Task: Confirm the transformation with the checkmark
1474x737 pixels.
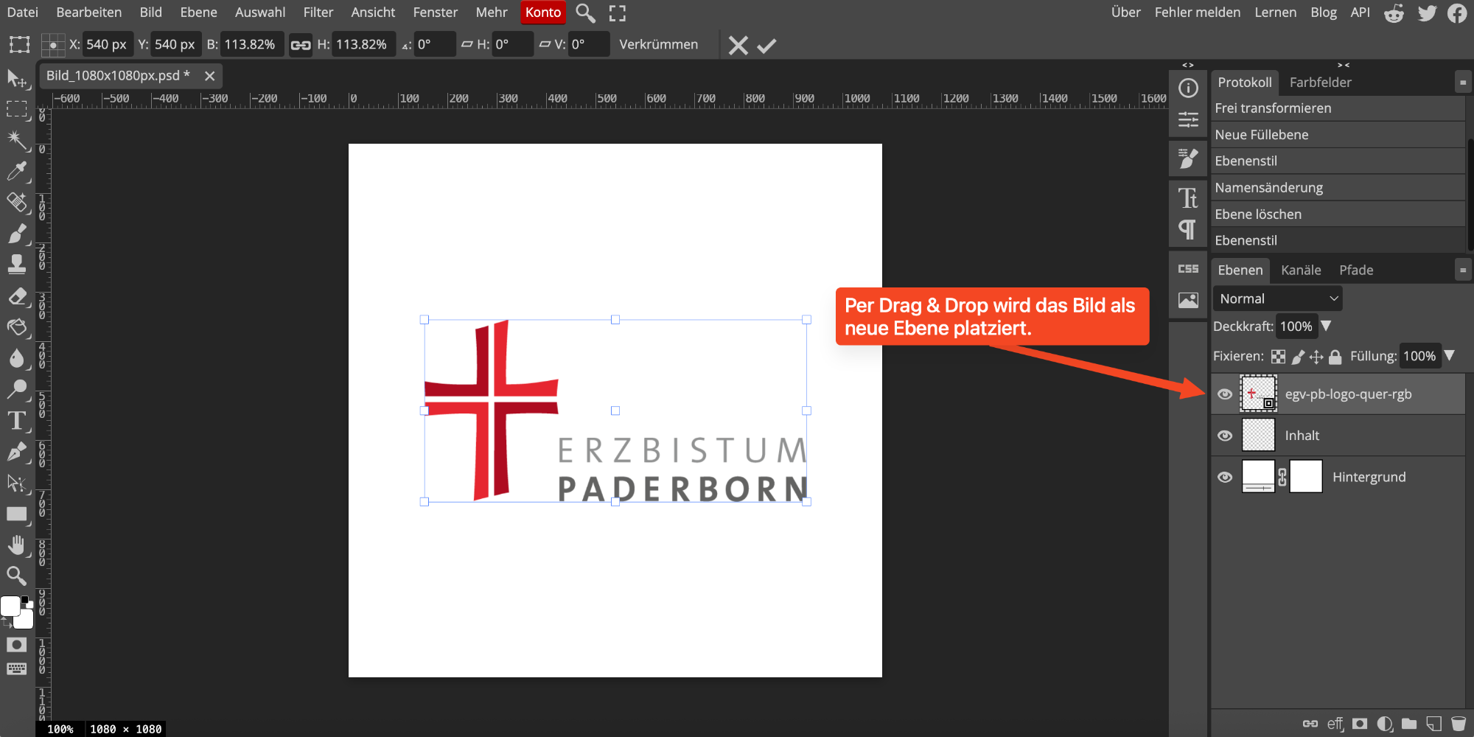Action: (x=766, y=46)
